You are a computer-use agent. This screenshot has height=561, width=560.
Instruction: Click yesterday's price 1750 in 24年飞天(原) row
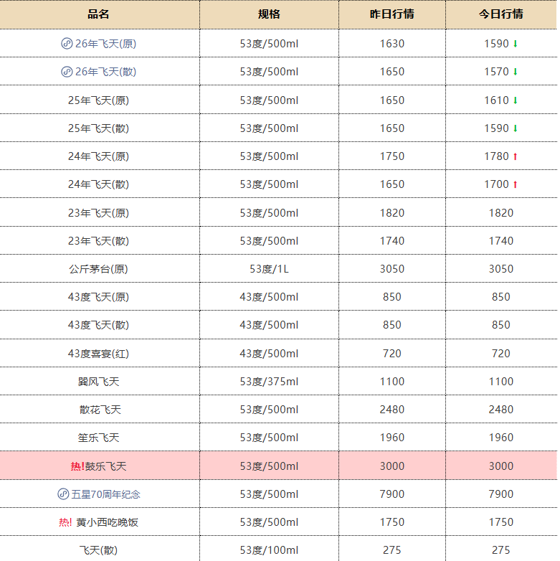[392, 156]
